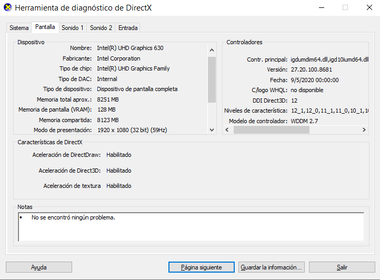This screenshot has height=280, width=380.
Task: Click the '8123 MB' shared memory value
Action: [x=108, y=120]
